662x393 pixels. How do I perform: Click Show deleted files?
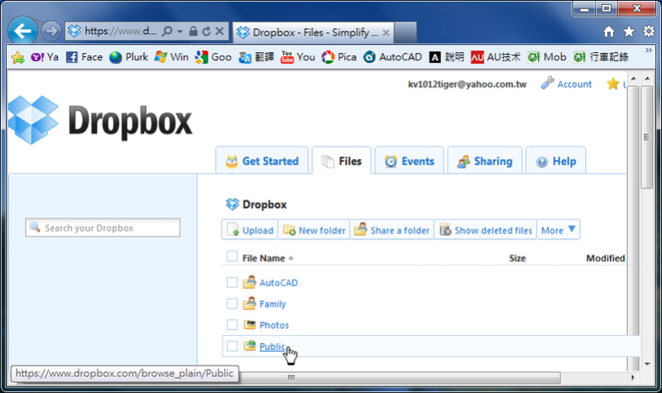coord(486,230)
